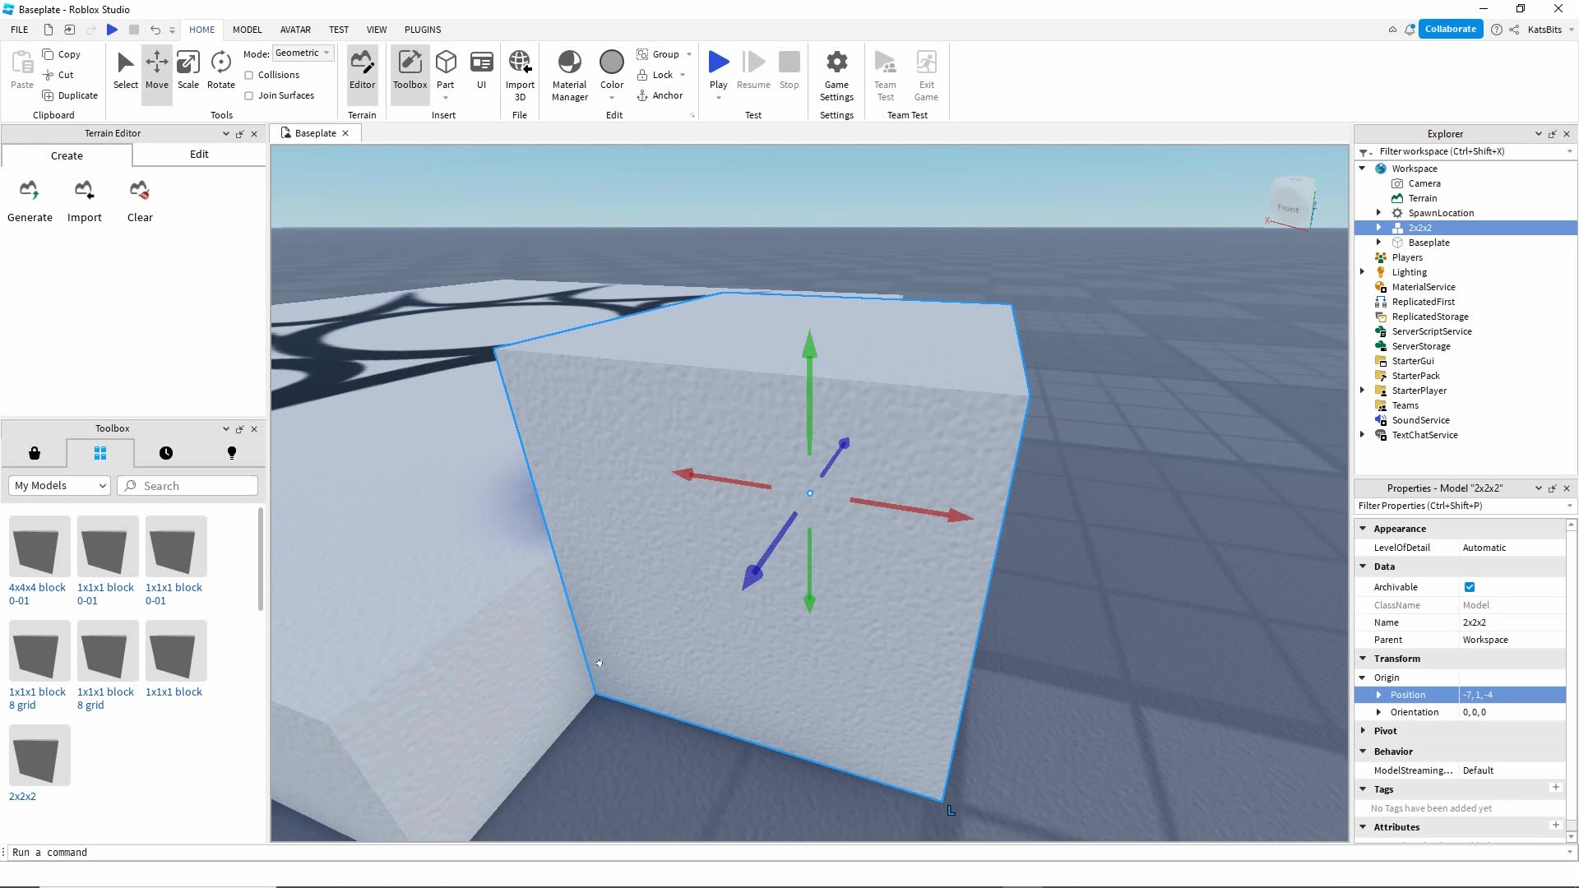1579x888 pixels.
Task: Click Generate in the Terrain Editor
Action: [x=29, y=200]
